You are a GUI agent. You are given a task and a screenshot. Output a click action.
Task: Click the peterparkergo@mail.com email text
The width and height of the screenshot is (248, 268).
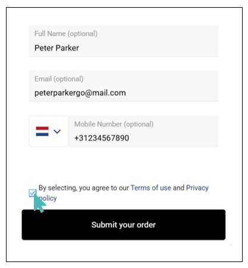(80, 93)
